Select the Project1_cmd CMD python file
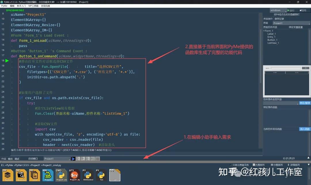Viewport: 311px width, 185px height. click(x=61, y=175)
